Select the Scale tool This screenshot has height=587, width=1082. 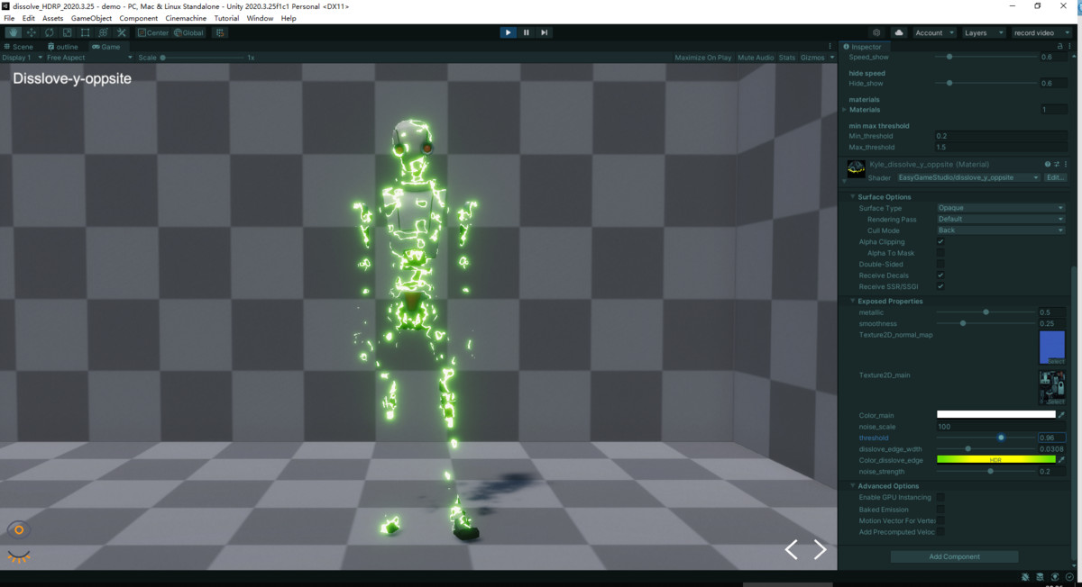(x=67, y=32)
